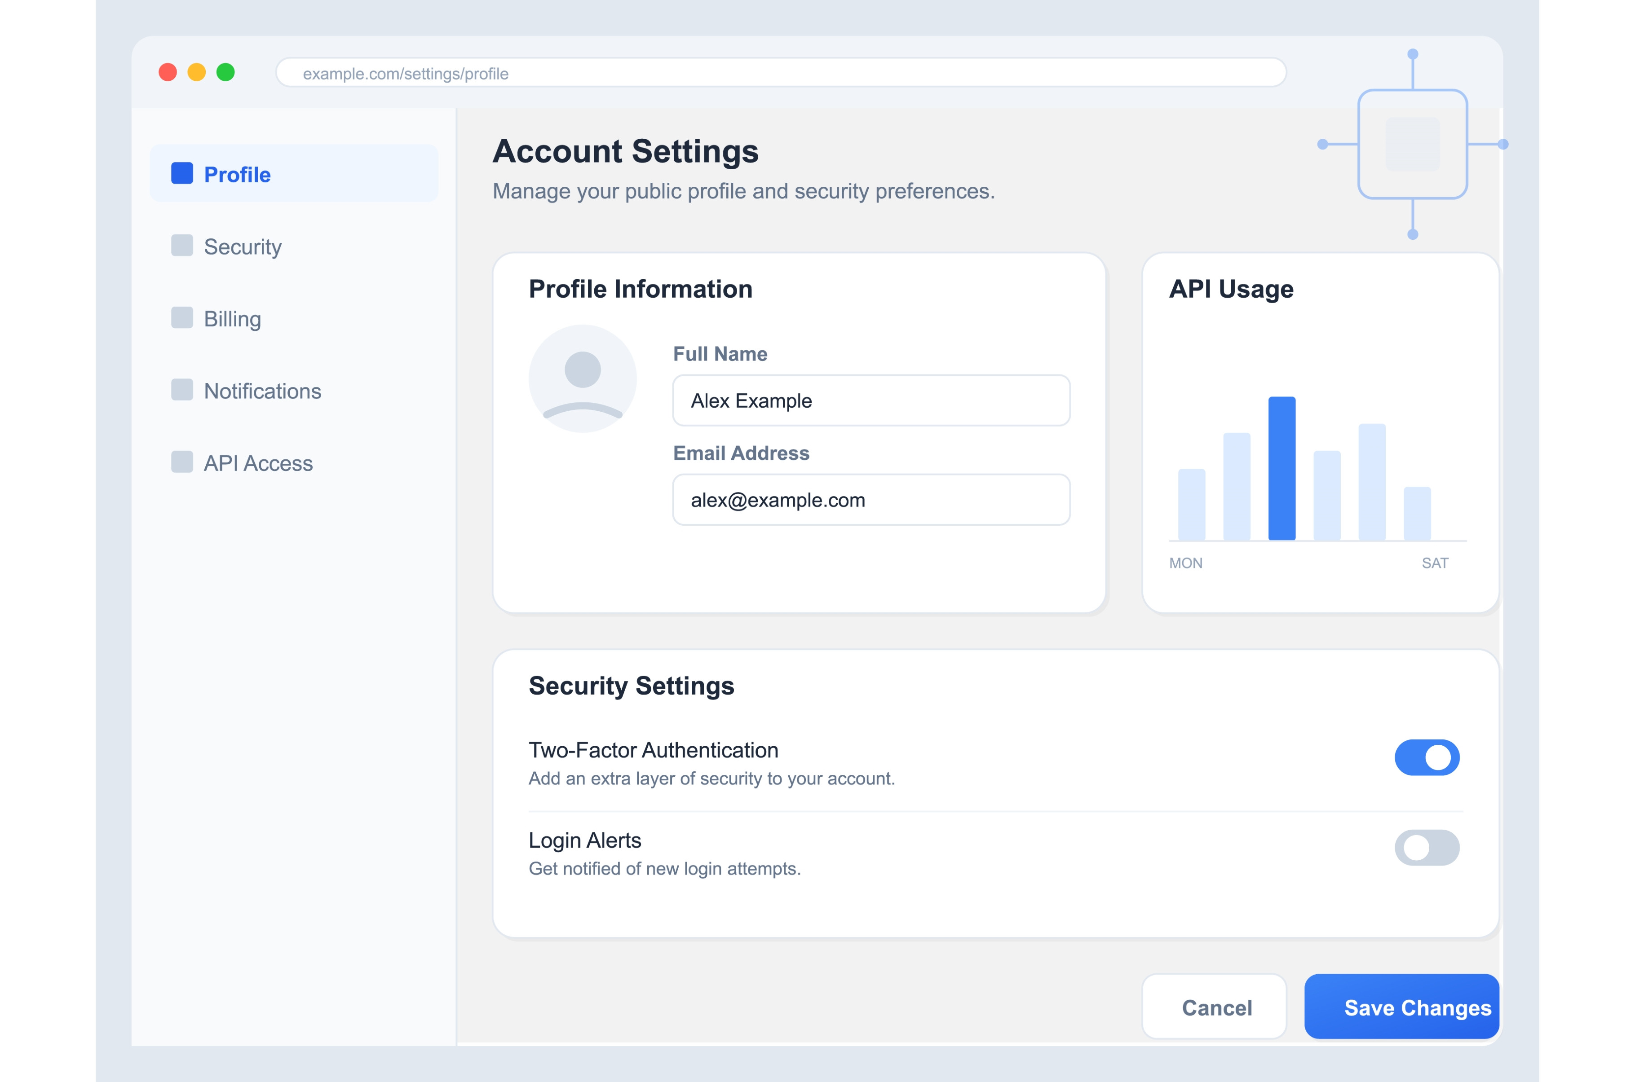The height and width of the screenshot is (1082, 1635).
Task: Click the Security sidebar square icon
Action: 181,246
